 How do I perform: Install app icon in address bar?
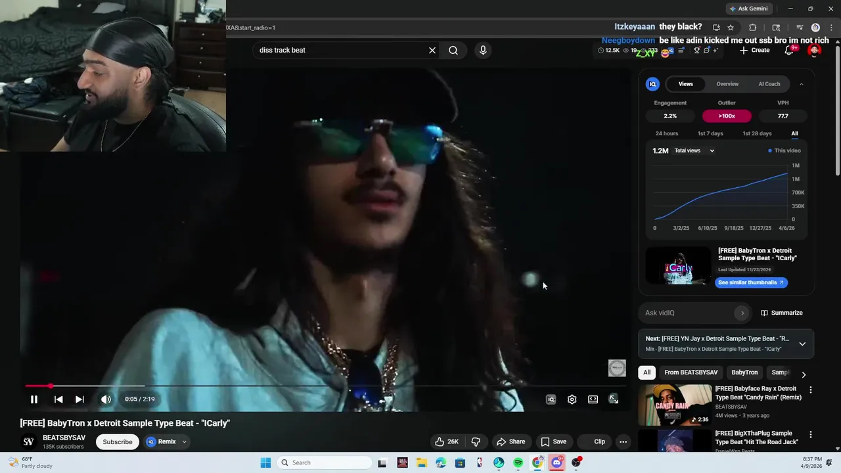(x=716, y=28)
